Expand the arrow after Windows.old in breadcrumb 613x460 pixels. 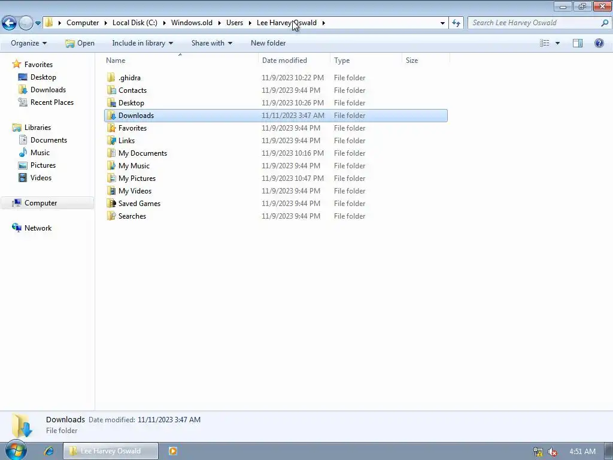[x=220, y=23]
